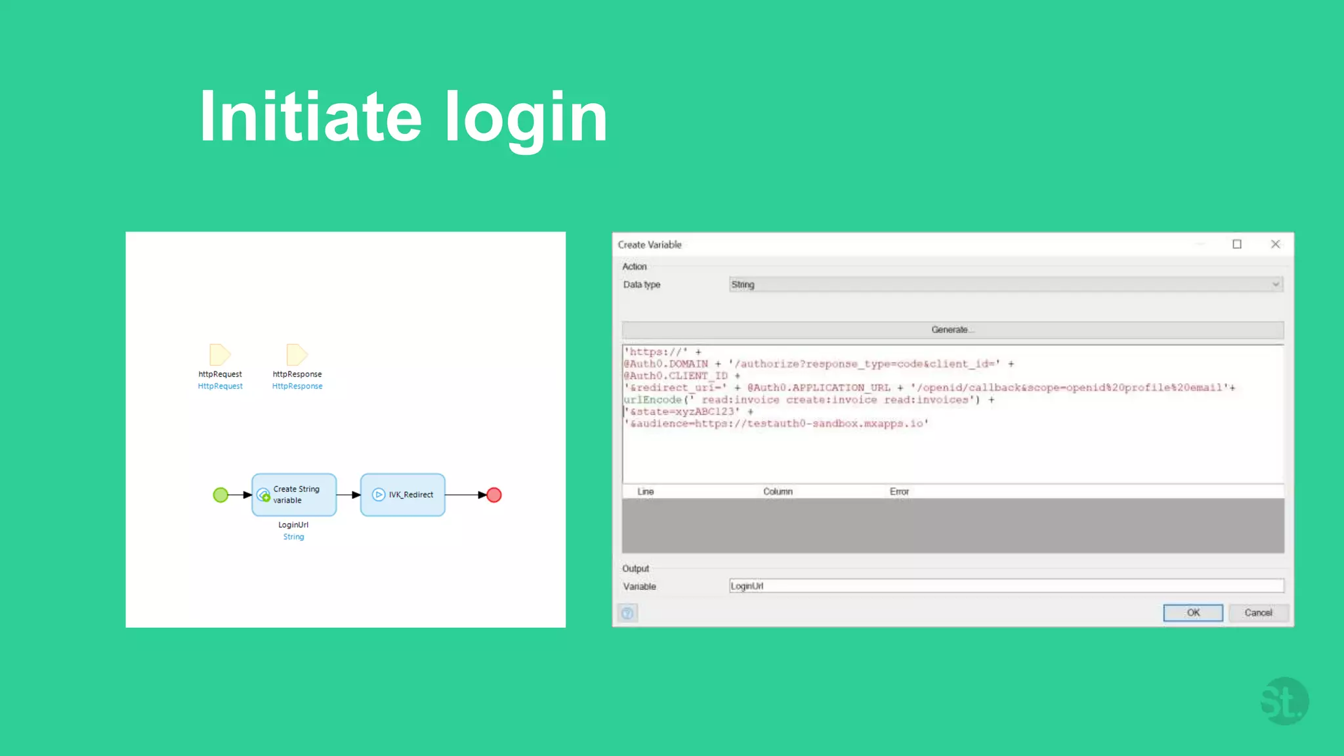The image size is (1344, 756).
Task: Click the 'https://' first expression line
Action: pos(663,352)
